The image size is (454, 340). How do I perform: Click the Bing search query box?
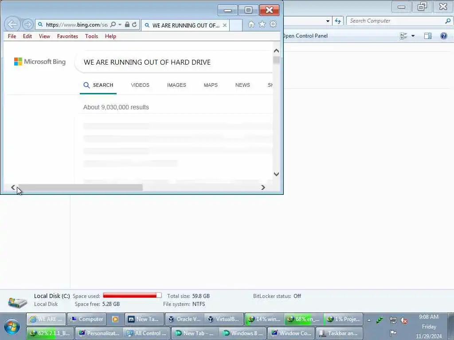click(x=174, y=62)
